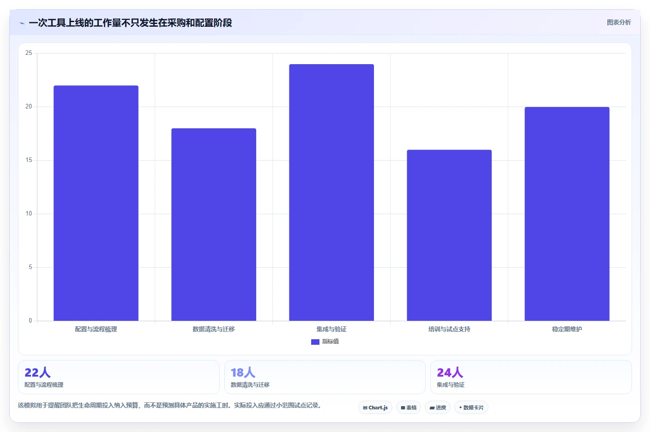Screen dimensions: 650x432
Task: Click the 数据清洗与迁移 caption under 18人
Action: 250,385
